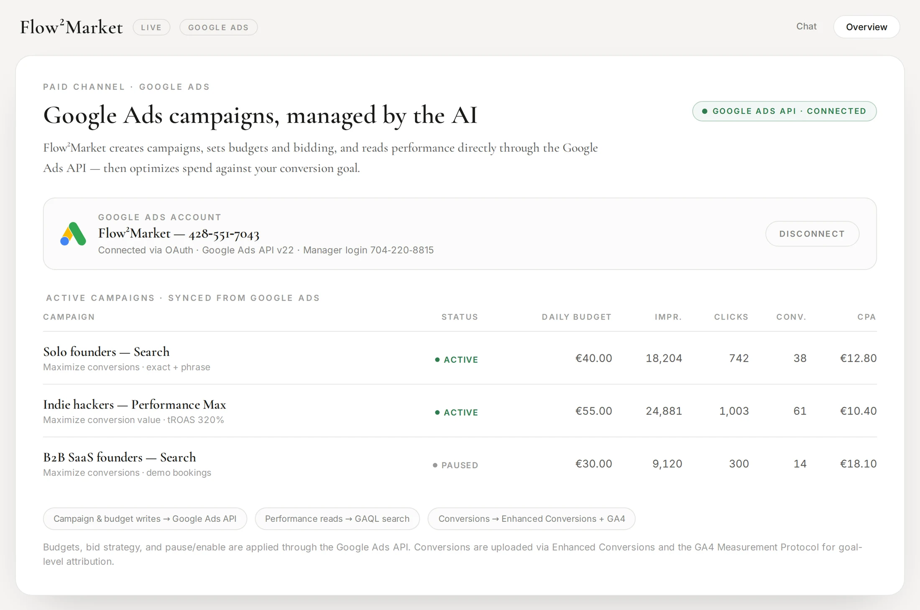Switch to the Overview tab

coord(866,27)
